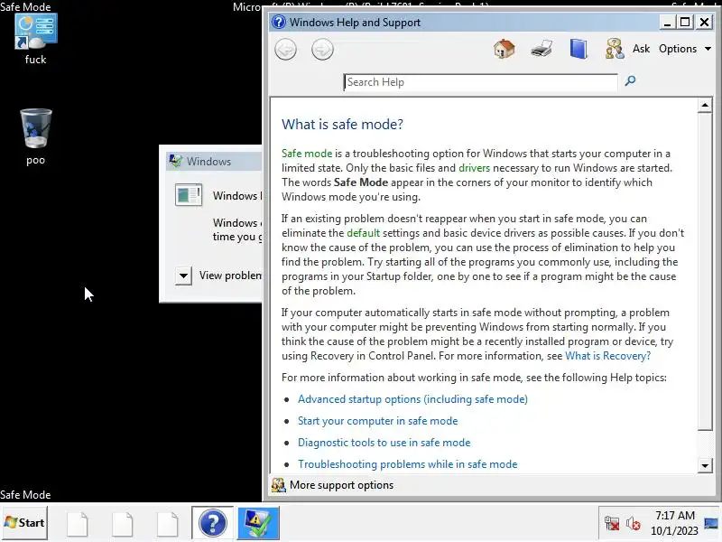Click the Windows dialog title bar icon
Screen dimensions: 722x542
[175, 162]
